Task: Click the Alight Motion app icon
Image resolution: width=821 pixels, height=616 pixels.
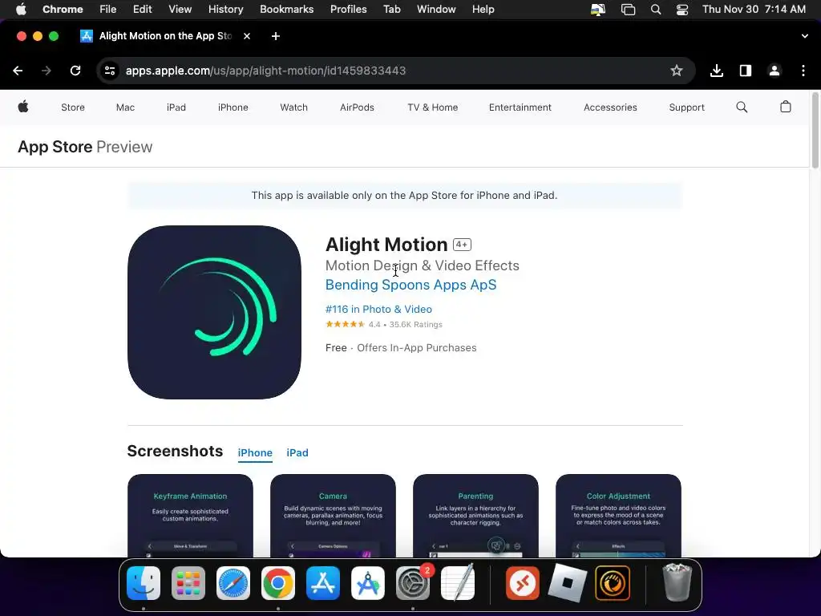Action: [x=214, y=312]
